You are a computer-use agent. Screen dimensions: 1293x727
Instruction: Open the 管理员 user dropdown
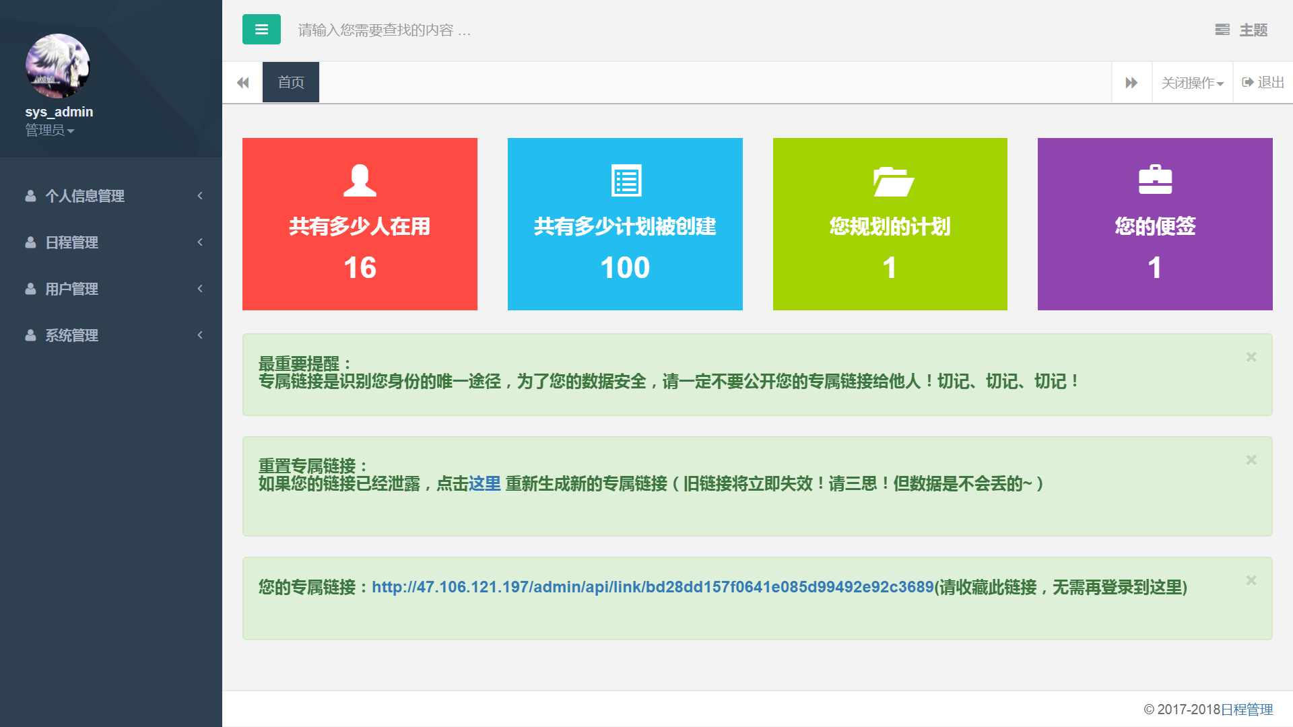(x=49, y=131)
